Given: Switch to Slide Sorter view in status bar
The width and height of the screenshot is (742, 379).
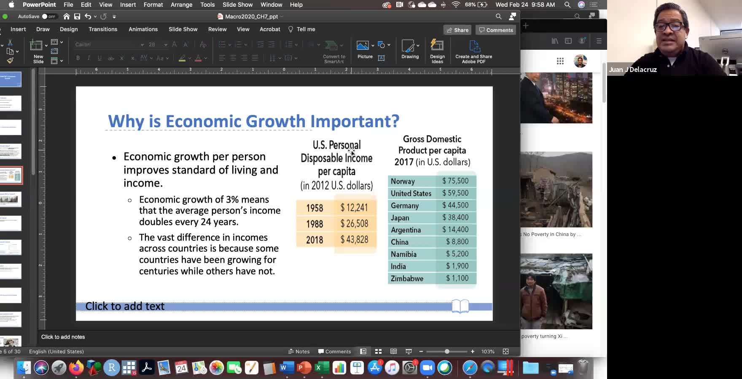Looking at the screenshot, I should click(x=378, y=351).
